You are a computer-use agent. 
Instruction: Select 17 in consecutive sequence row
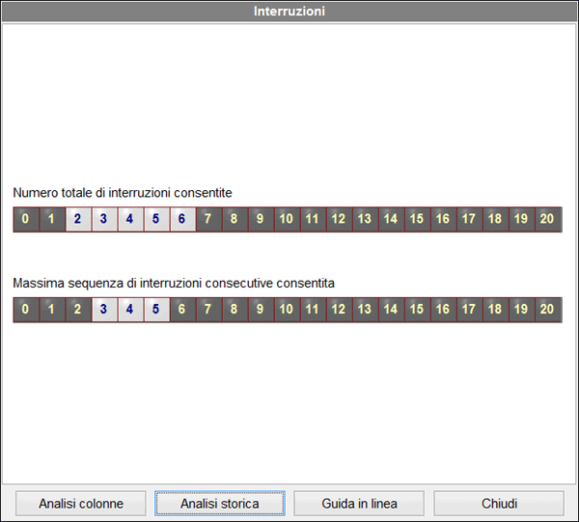tap(468, 310)
